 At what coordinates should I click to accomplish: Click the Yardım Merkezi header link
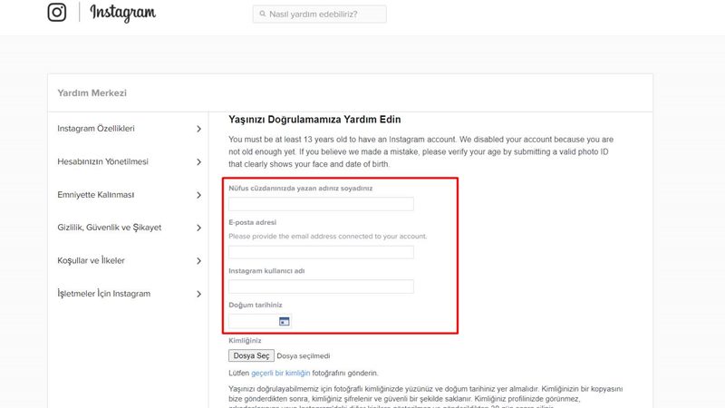coord(92,93)
